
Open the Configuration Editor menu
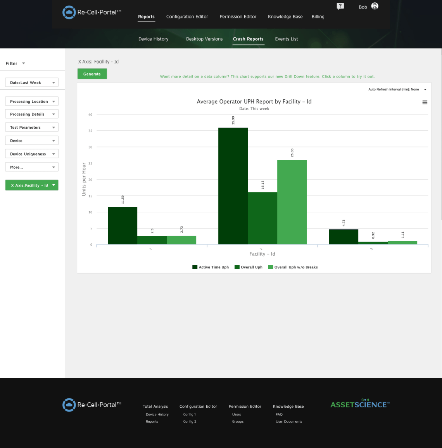187,17
